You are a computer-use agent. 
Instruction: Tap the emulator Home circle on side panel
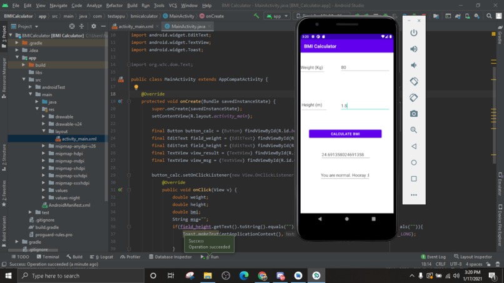(414, 162)
